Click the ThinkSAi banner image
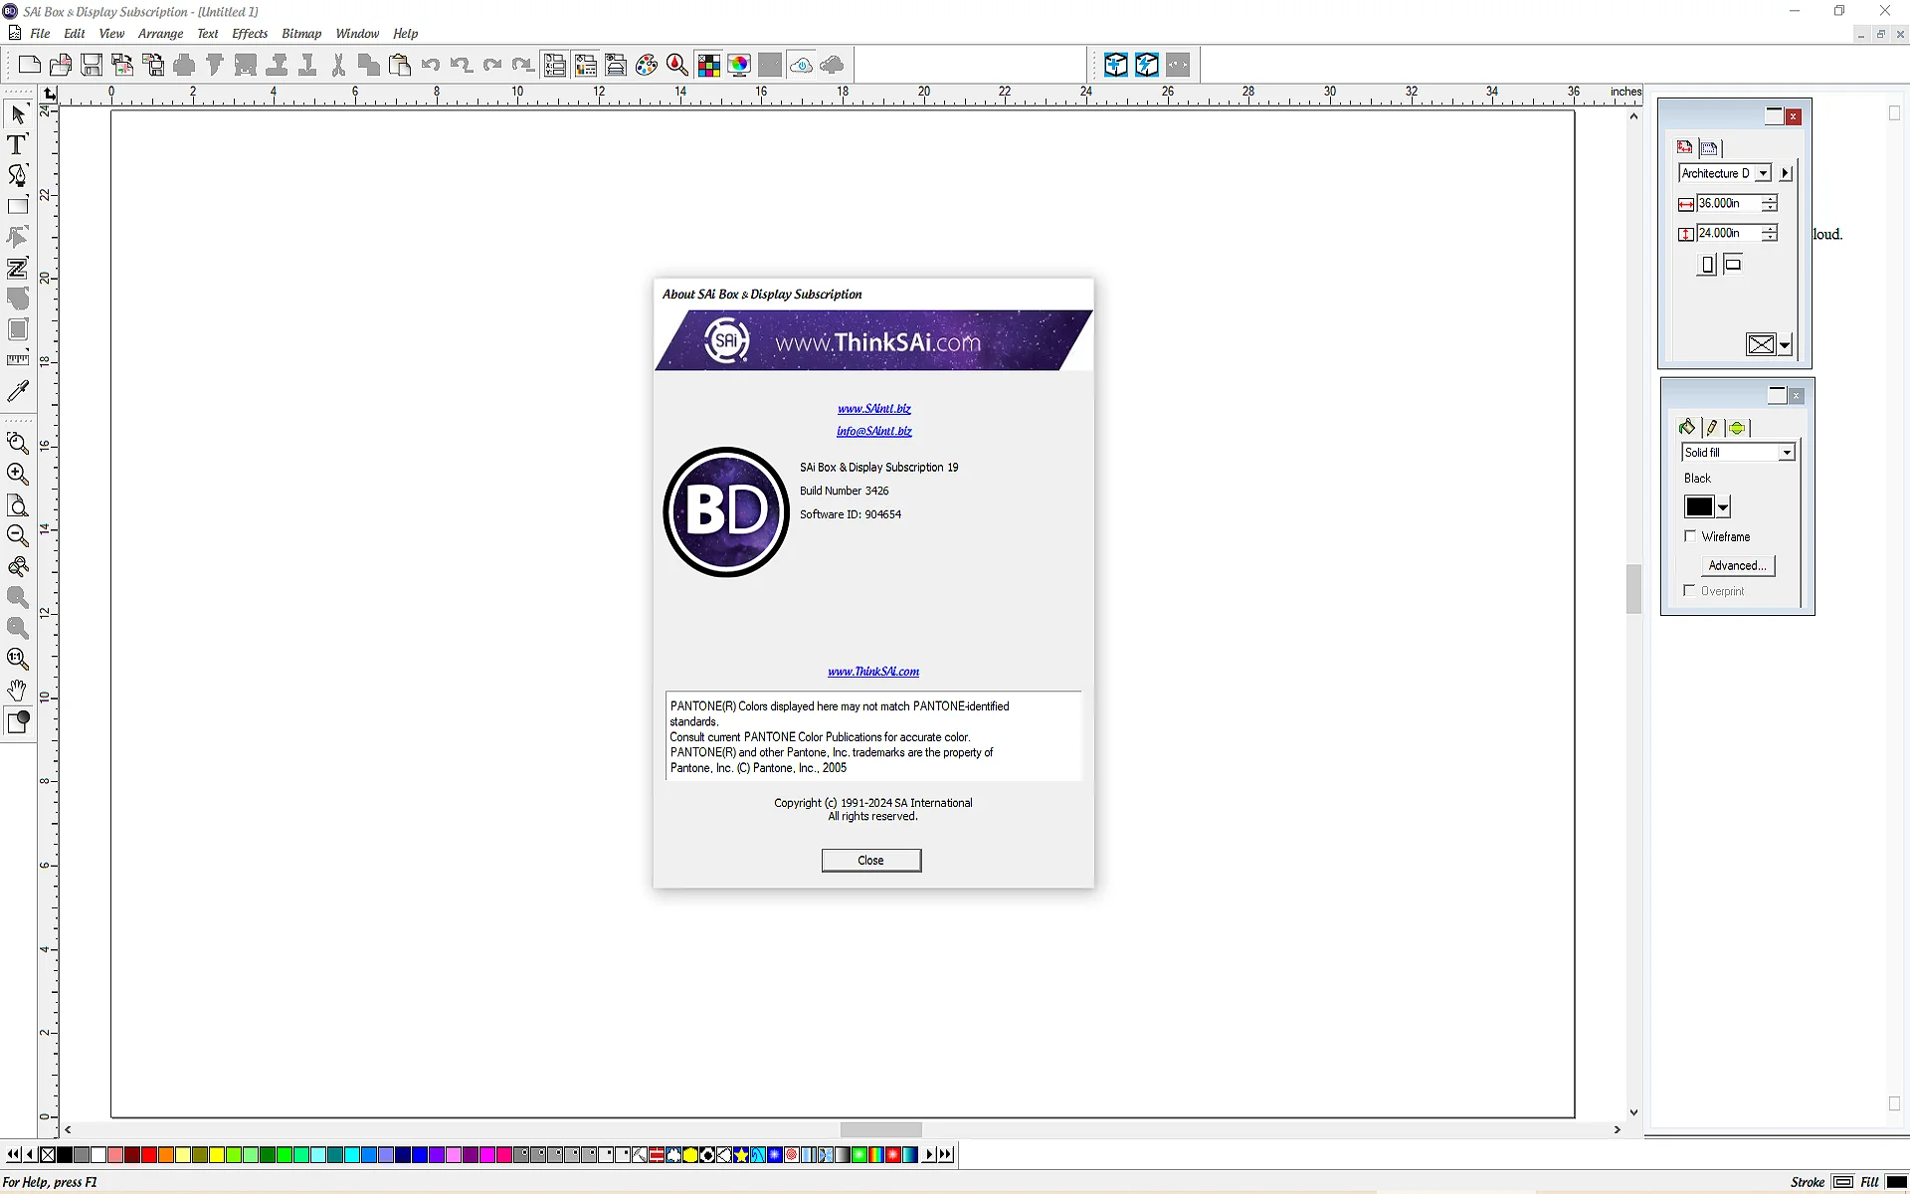This screenshot has width=1910, height=1194. pyautogui.click(x=873, y=340)
